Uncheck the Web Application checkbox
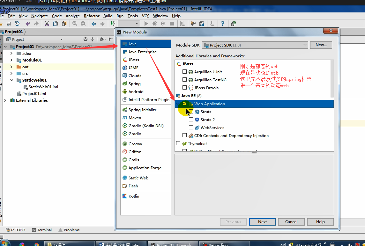This screenshot has width=365, height=246. point(185,104)
